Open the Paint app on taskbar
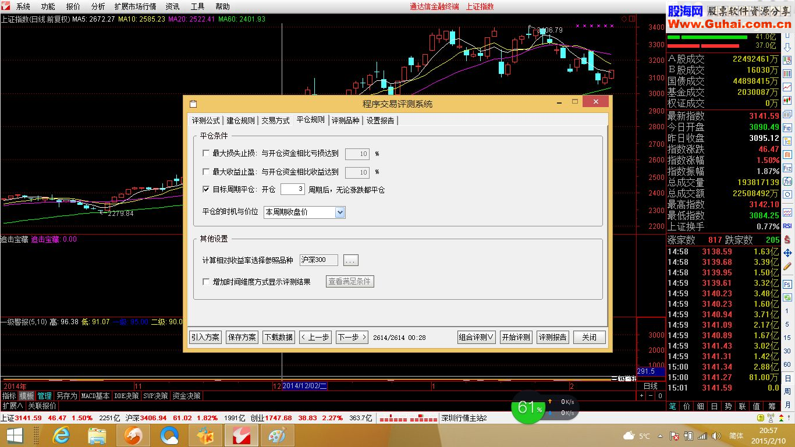This screenshot has width=795, height=447. click(277, 435)
